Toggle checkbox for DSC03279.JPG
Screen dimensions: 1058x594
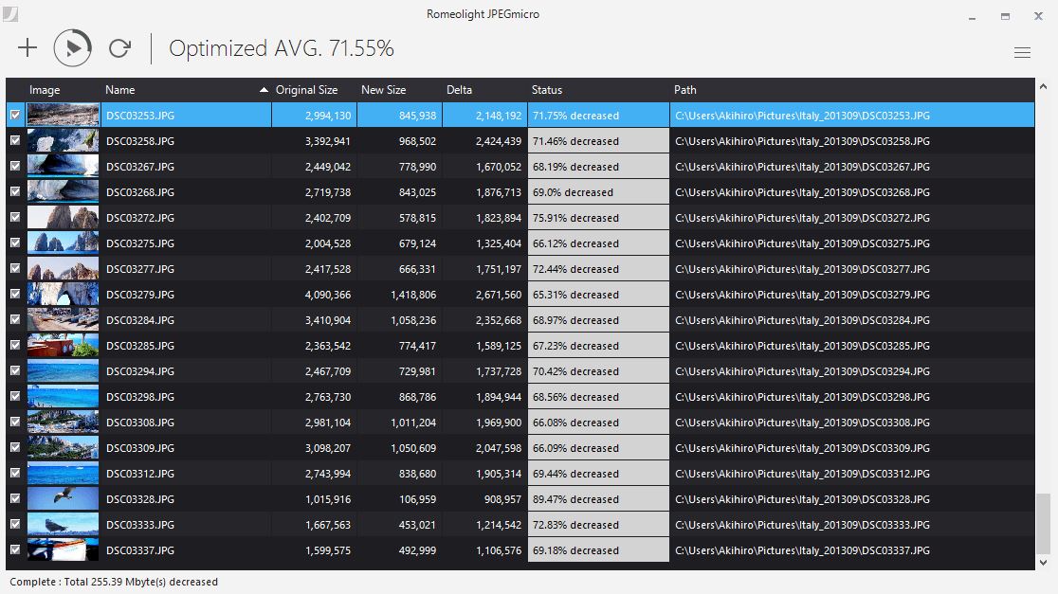pos(14,294)
